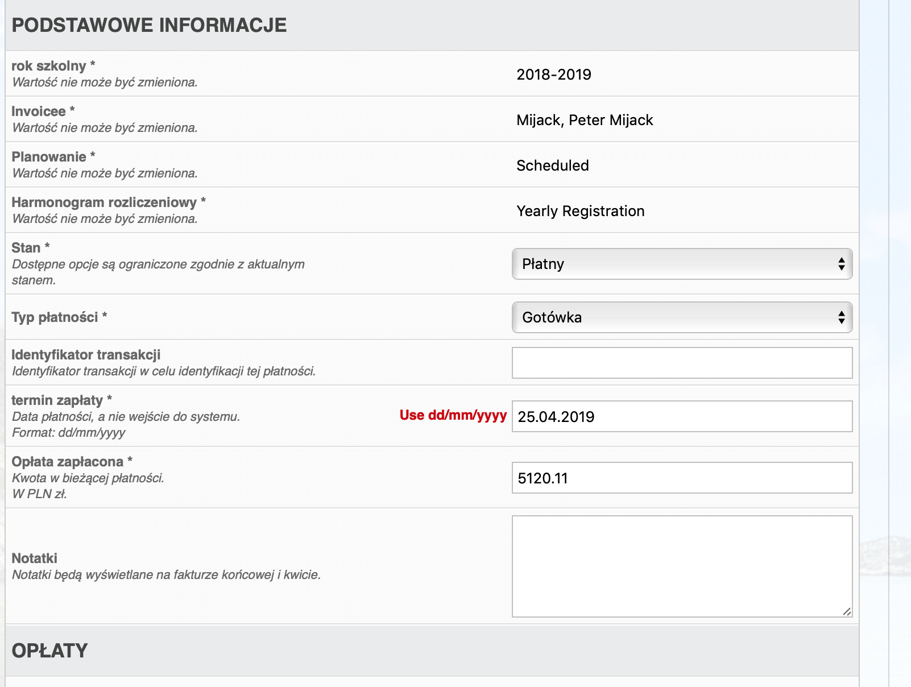Open the Typ płatności dropdown showing Gotówka
Image resolution: width=911 pixels, height=687 pixels.
682,317
